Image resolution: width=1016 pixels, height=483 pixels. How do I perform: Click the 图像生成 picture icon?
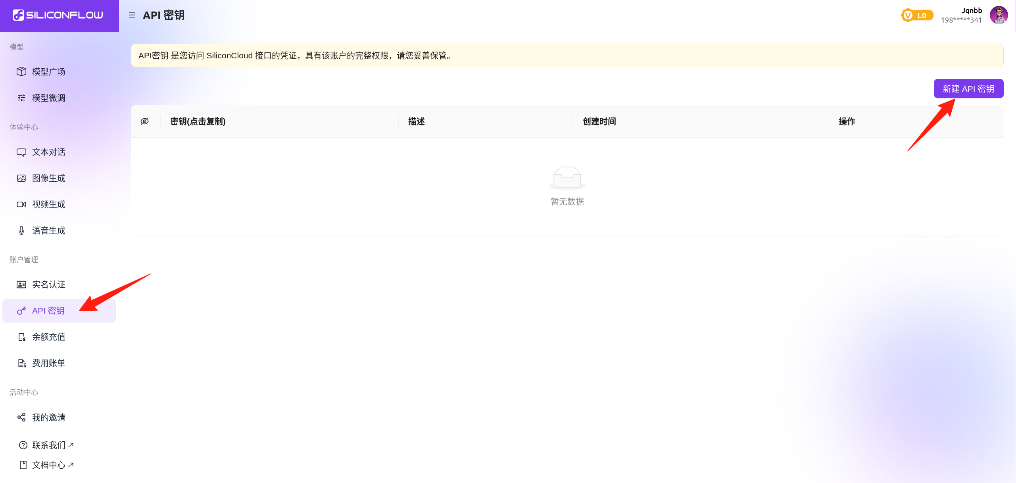pyautogui.click(x=21, y=178)
